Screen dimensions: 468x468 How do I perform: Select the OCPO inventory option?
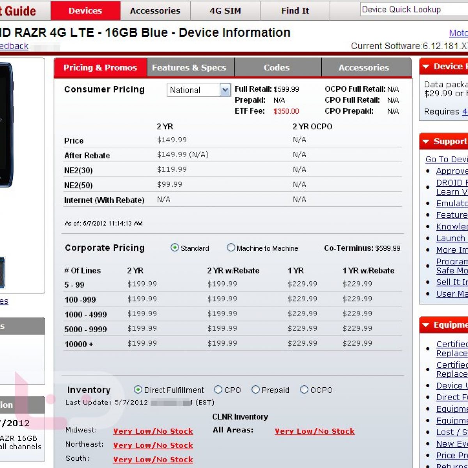point(304,390)
